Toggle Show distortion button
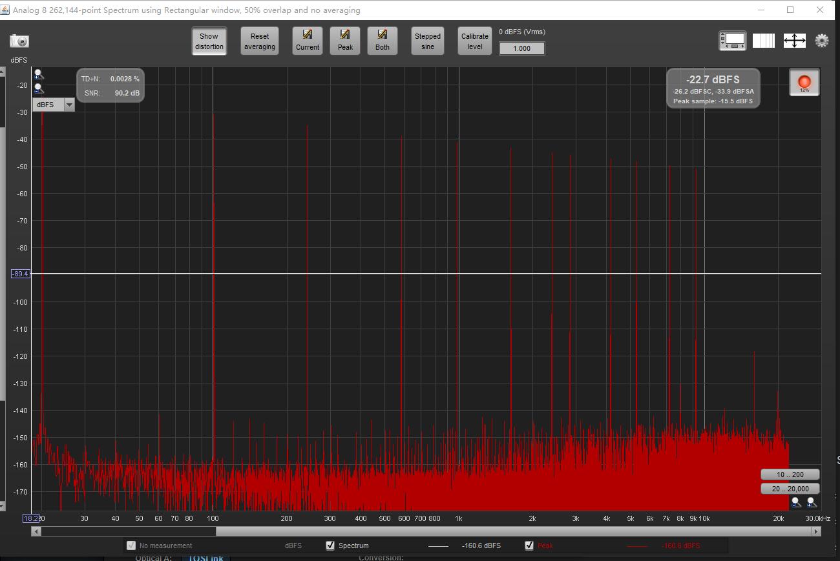The width and height of the screenshot is (840, 561). tap(209, 41)
